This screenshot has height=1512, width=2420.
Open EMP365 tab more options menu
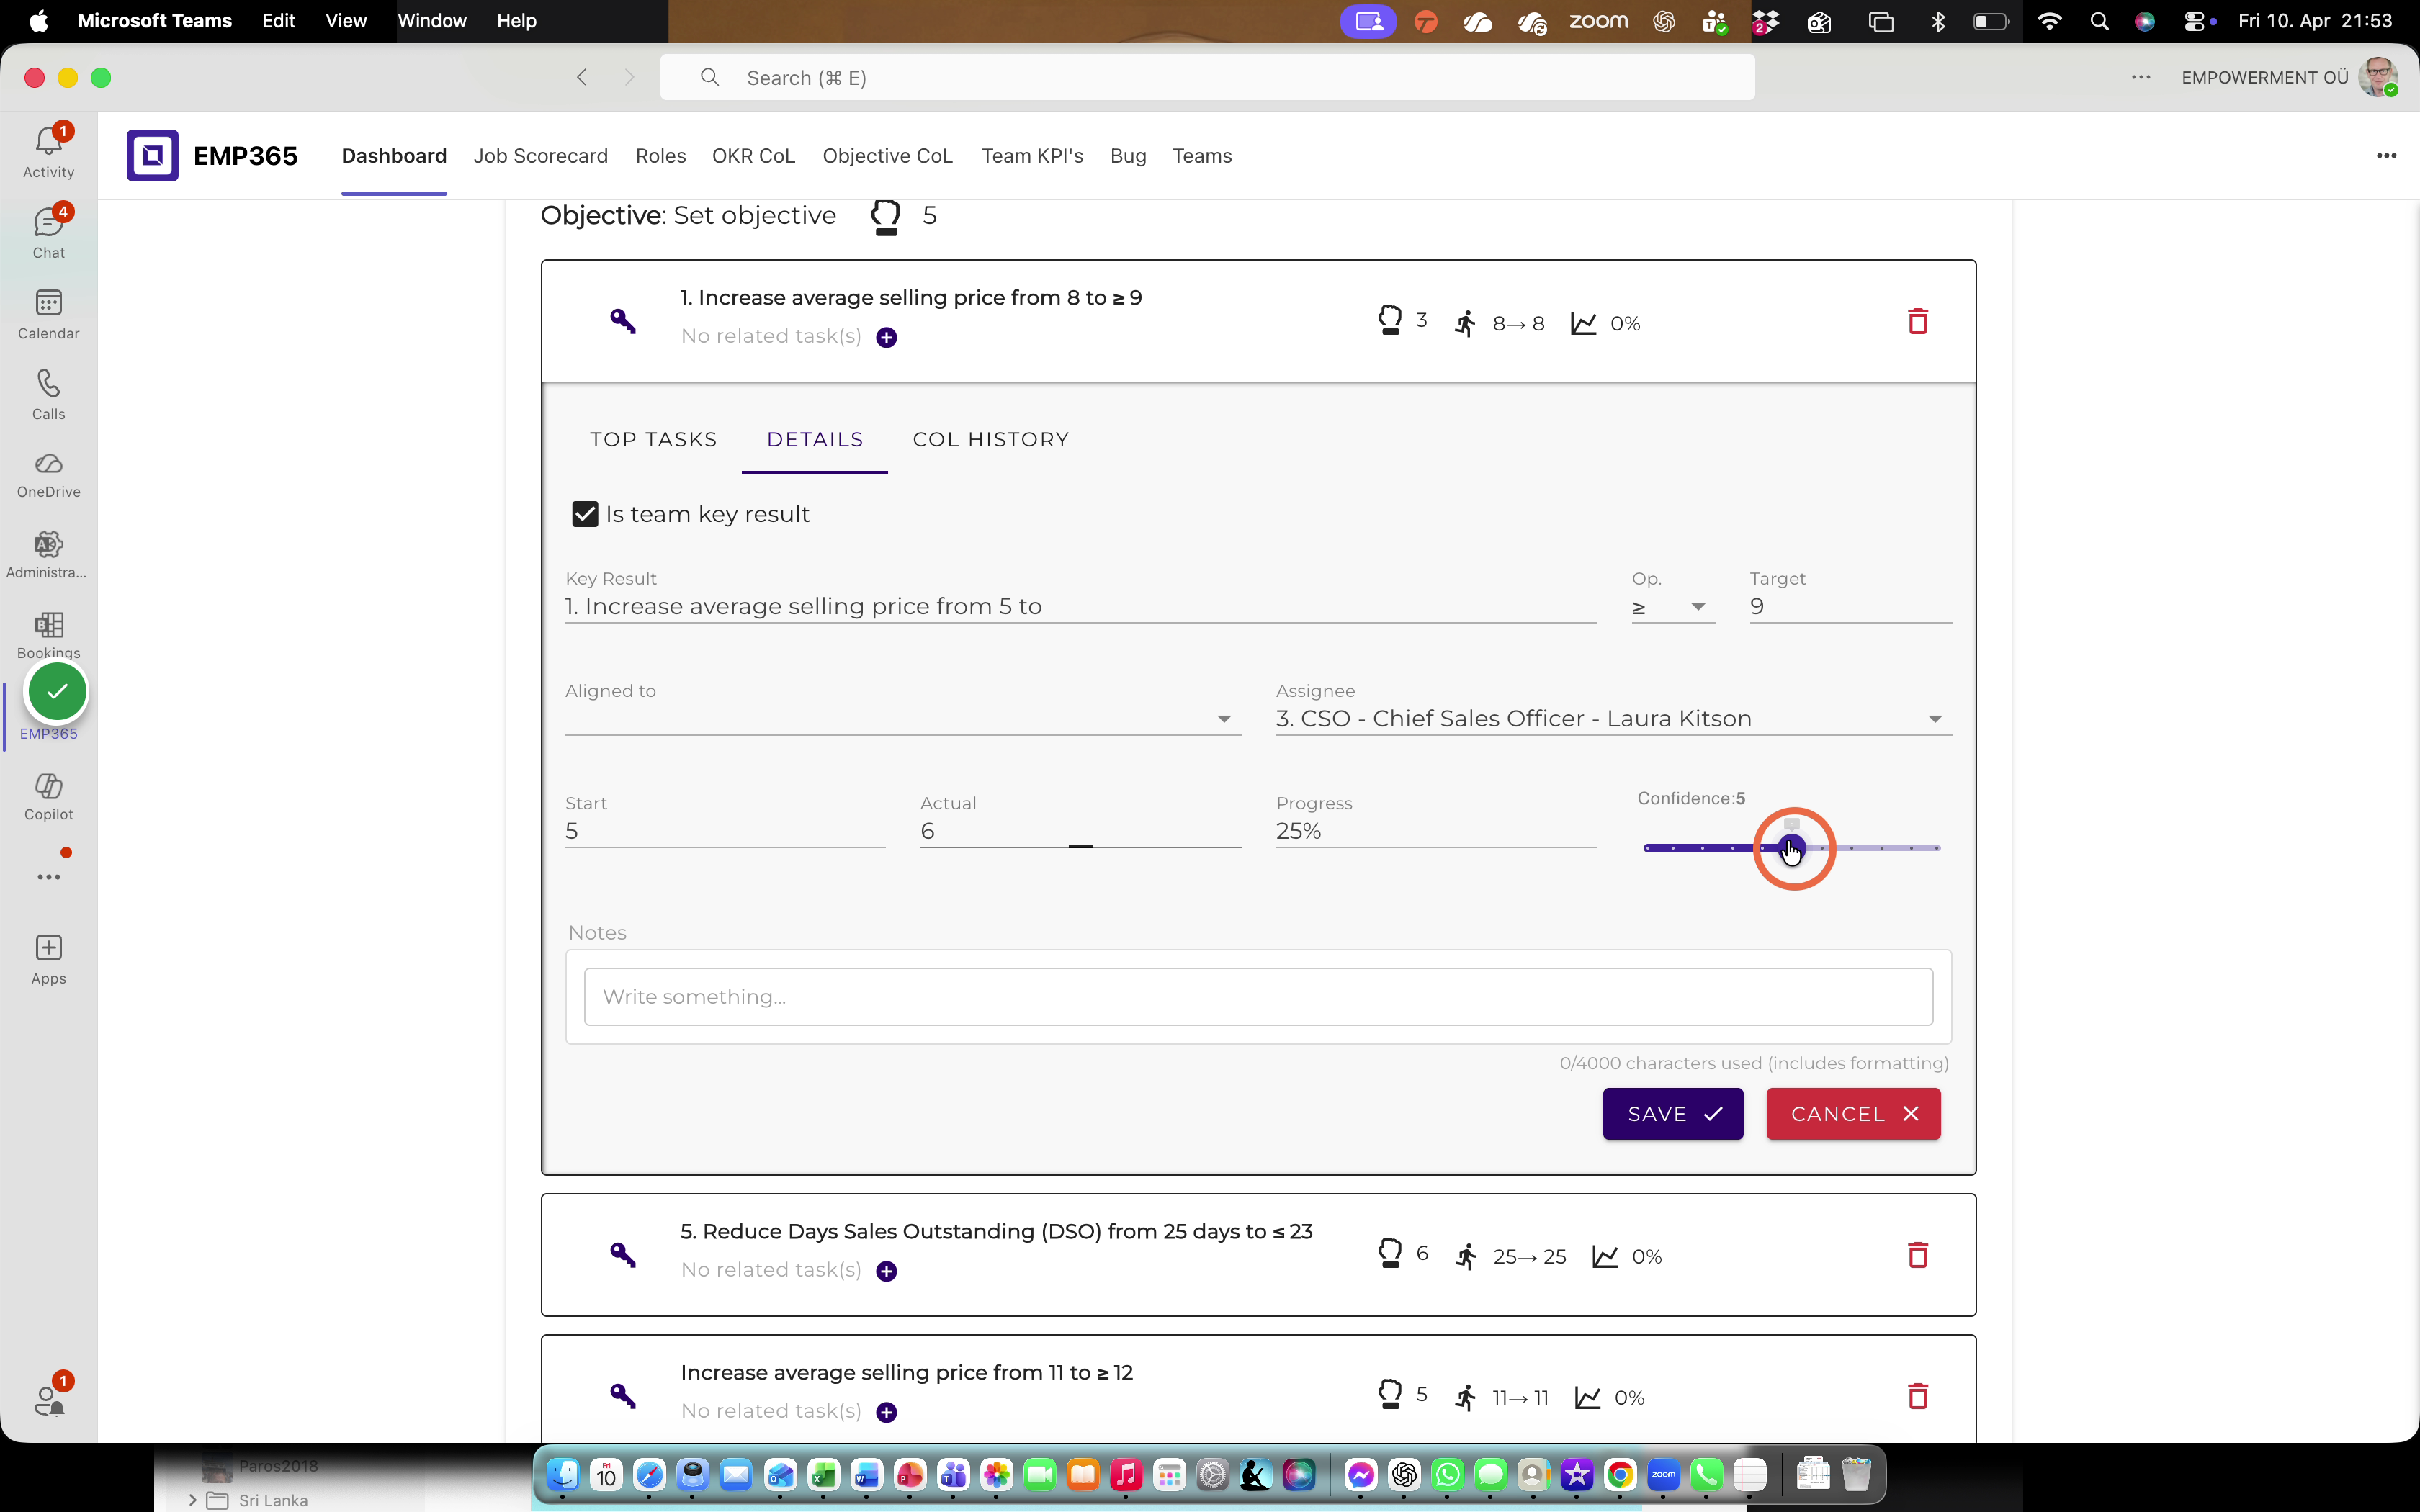2386,155
